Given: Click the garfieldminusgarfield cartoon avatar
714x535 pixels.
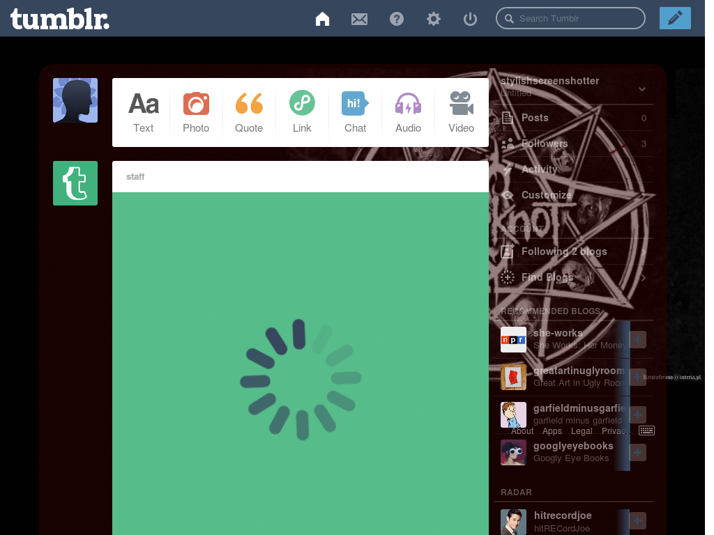Looking at the screenshot, I should [x=513, y=415].
